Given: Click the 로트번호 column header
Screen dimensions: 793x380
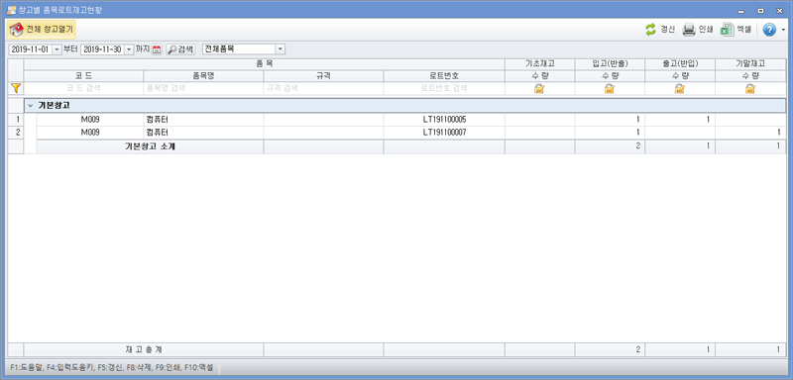Looking at the screenshot, I should (x=444, y=75).
